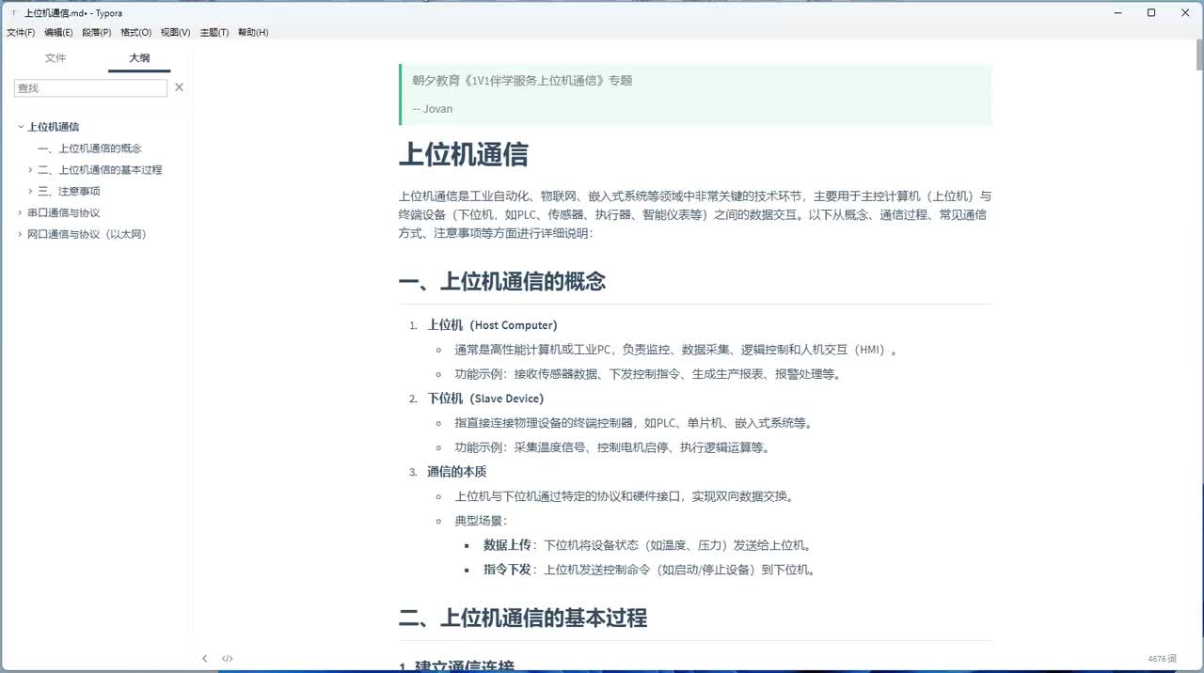
Task: Jump to 三、注意事项 in outline
Action: tap(69, 191)
